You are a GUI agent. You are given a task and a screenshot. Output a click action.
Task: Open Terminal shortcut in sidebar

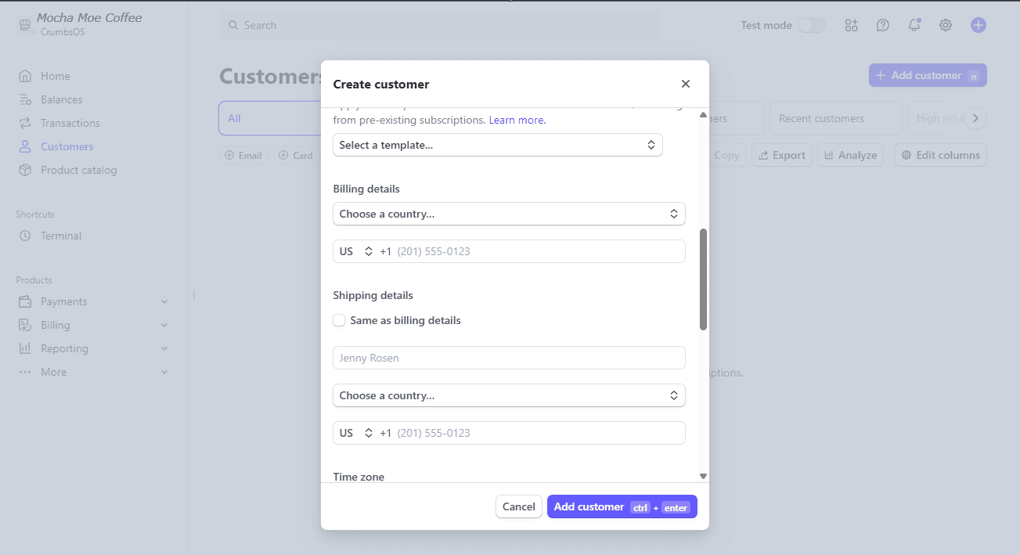(x=61, y=236)
